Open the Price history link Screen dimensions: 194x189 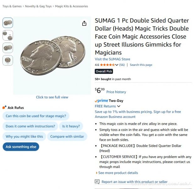click(116, 92)
